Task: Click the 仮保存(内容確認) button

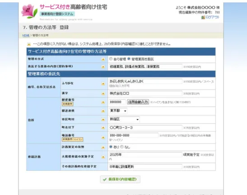Action: tap(120, 179)
